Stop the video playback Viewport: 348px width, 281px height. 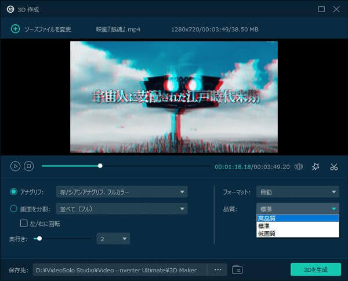pyautogui.click(x=28, y=166)
